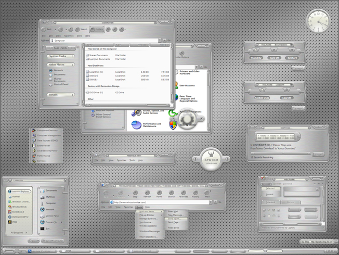The image size is (339, 255).
Task: Click the Home icon in browser toolbar
Action: click(x=159, y=193)
